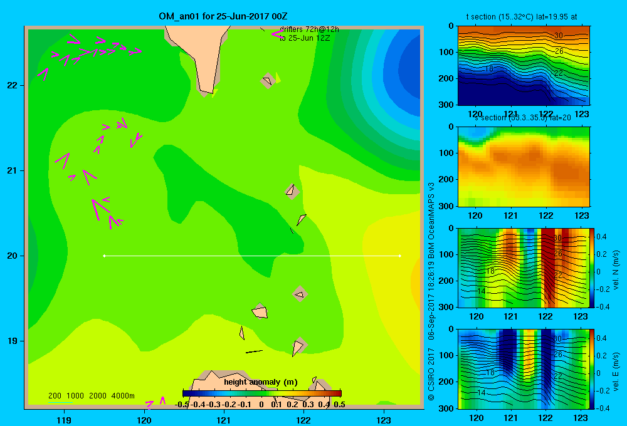Open the eastward velocity section panel
The height and width of the screenshot is (426, 627).
click(524, 369)
